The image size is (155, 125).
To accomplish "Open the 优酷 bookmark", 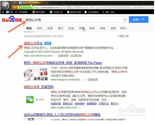I will coord(109,12).
